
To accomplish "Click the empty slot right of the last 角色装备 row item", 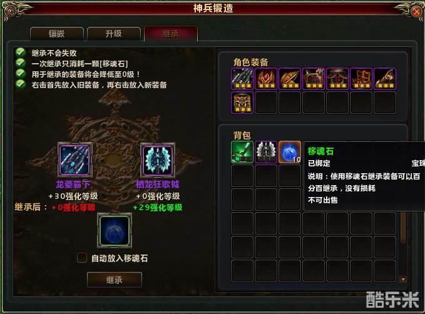I will 266,103.
